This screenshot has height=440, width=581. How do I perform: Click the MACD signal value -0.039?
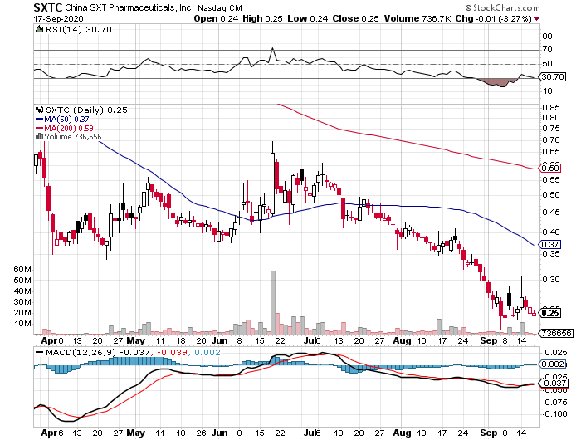[x=173, y=352]
